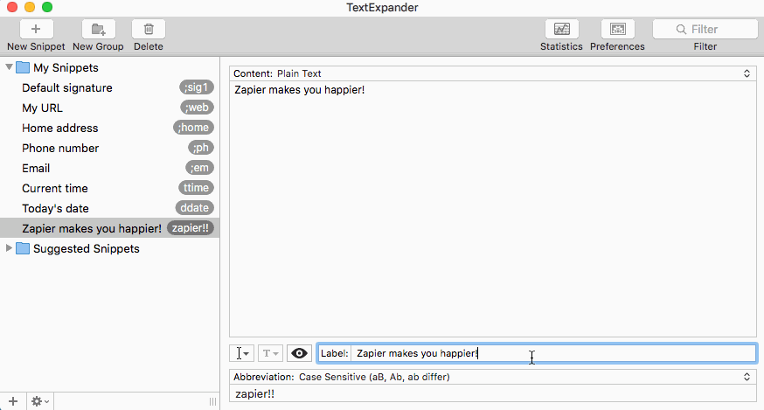Select the Default signature snippet
The height and width of the screenshot is (410, 764).
tap(109, 87)
